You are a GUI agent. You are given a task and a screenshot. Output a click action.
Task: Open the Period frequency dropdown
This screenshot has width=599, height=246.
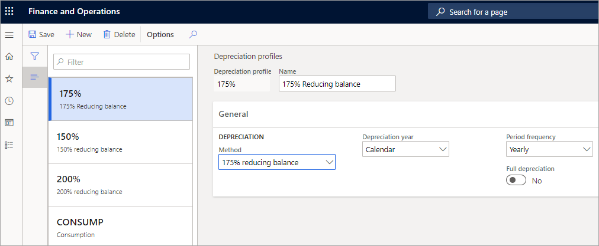click(549, 149)
